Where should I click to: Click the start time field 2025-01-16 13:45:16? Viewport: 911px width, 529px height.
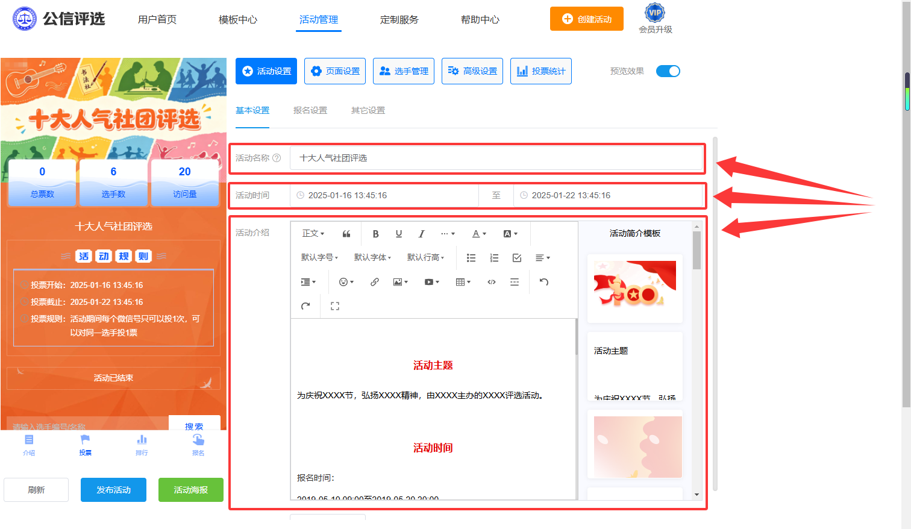[384, 195]
